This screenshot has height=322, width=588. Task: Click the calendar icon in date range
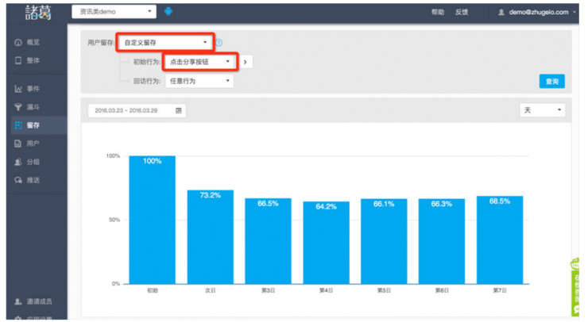point(179,110)
